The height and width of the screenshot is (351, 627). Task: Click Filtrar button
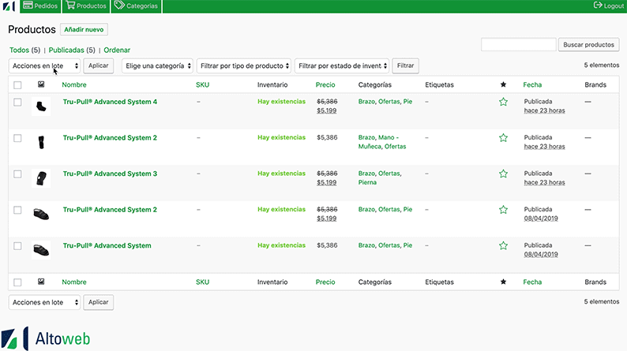(405, 65)
